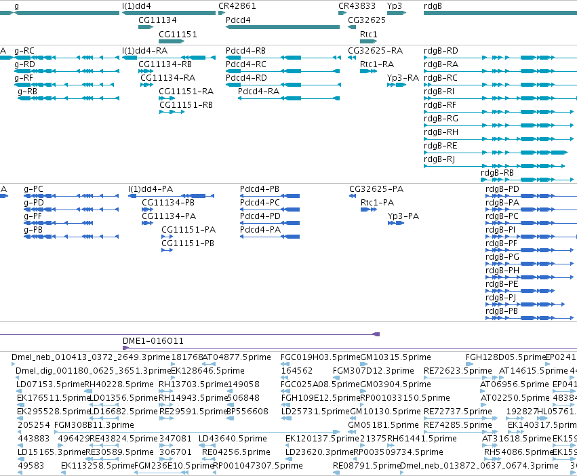Select transcript g-RB label

pyautogui.click(x=27, y=91)
